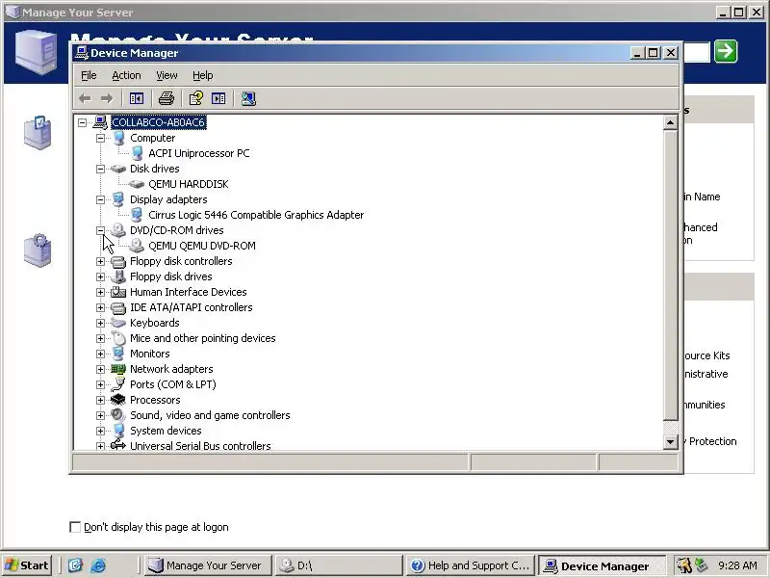Click the DVD/CD-ROM drives category icon
770x578 pixels.
[x=118, y=230]
